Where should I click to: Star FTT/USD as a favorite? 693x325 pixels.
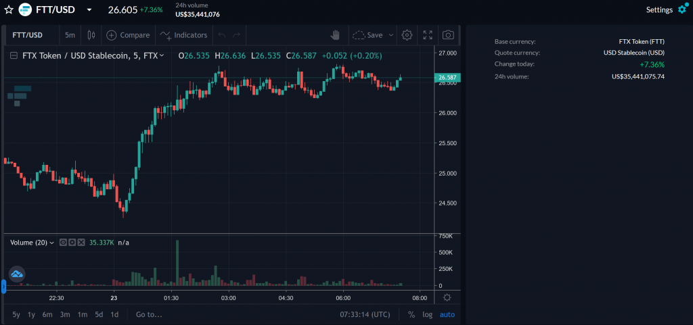[8, 9]
